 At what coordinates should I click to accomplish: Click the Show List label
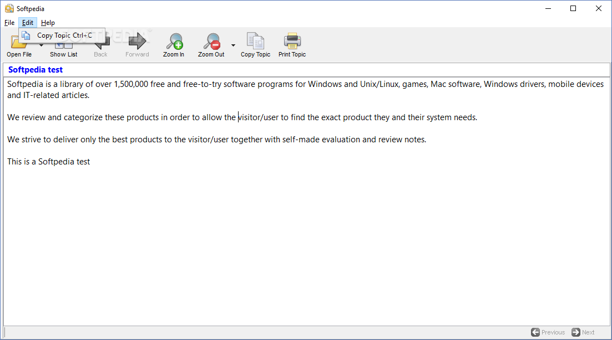64,54
